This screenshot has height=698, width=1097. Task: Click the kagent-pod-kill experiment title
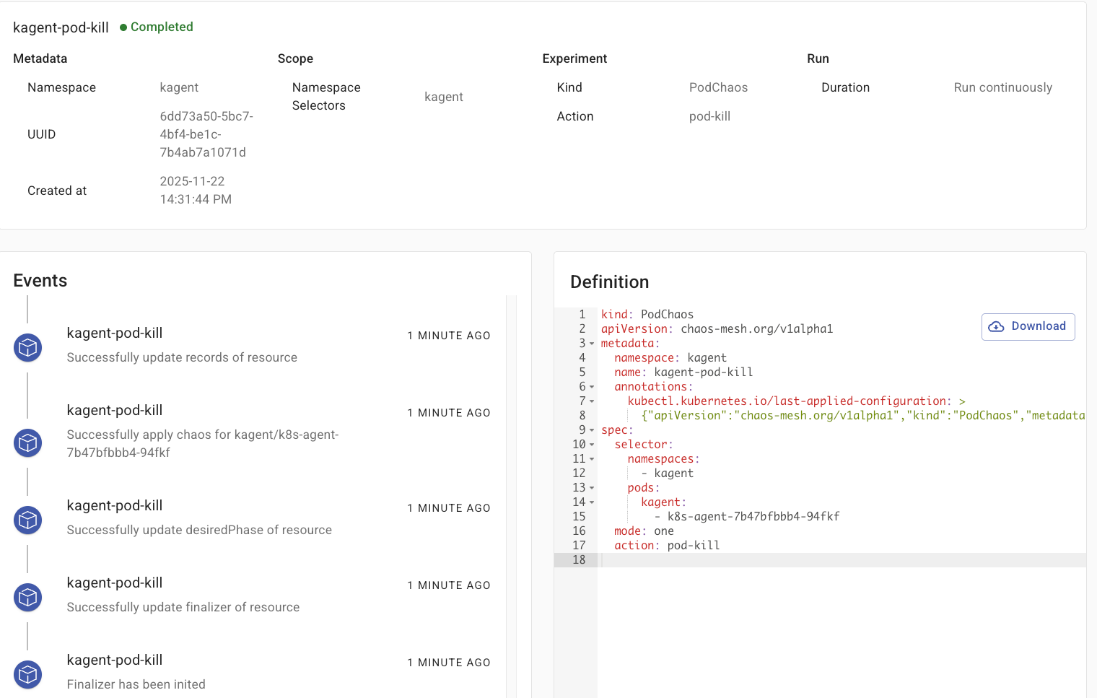(x=61, y=27)
